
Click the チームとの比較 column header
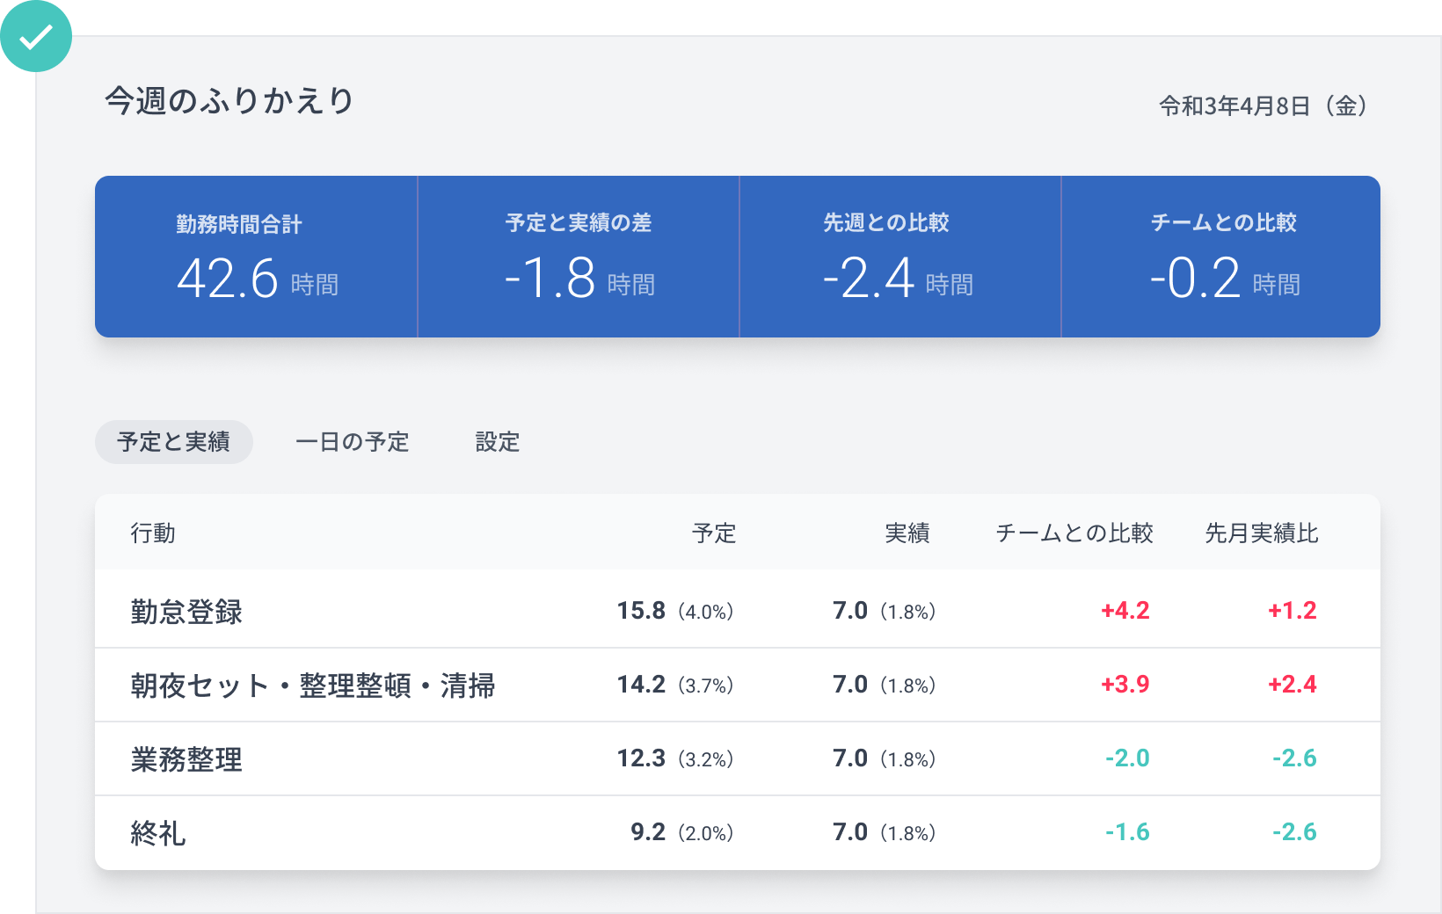coord(1074,533)
